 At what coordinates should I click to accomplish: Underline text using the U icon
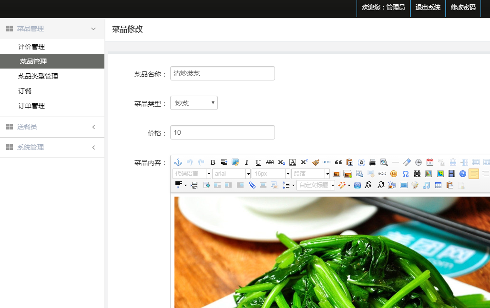tap(258, 162)
